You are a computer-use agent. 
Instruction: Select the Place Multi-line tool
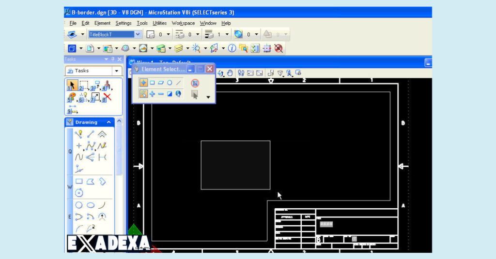point(102,134)
